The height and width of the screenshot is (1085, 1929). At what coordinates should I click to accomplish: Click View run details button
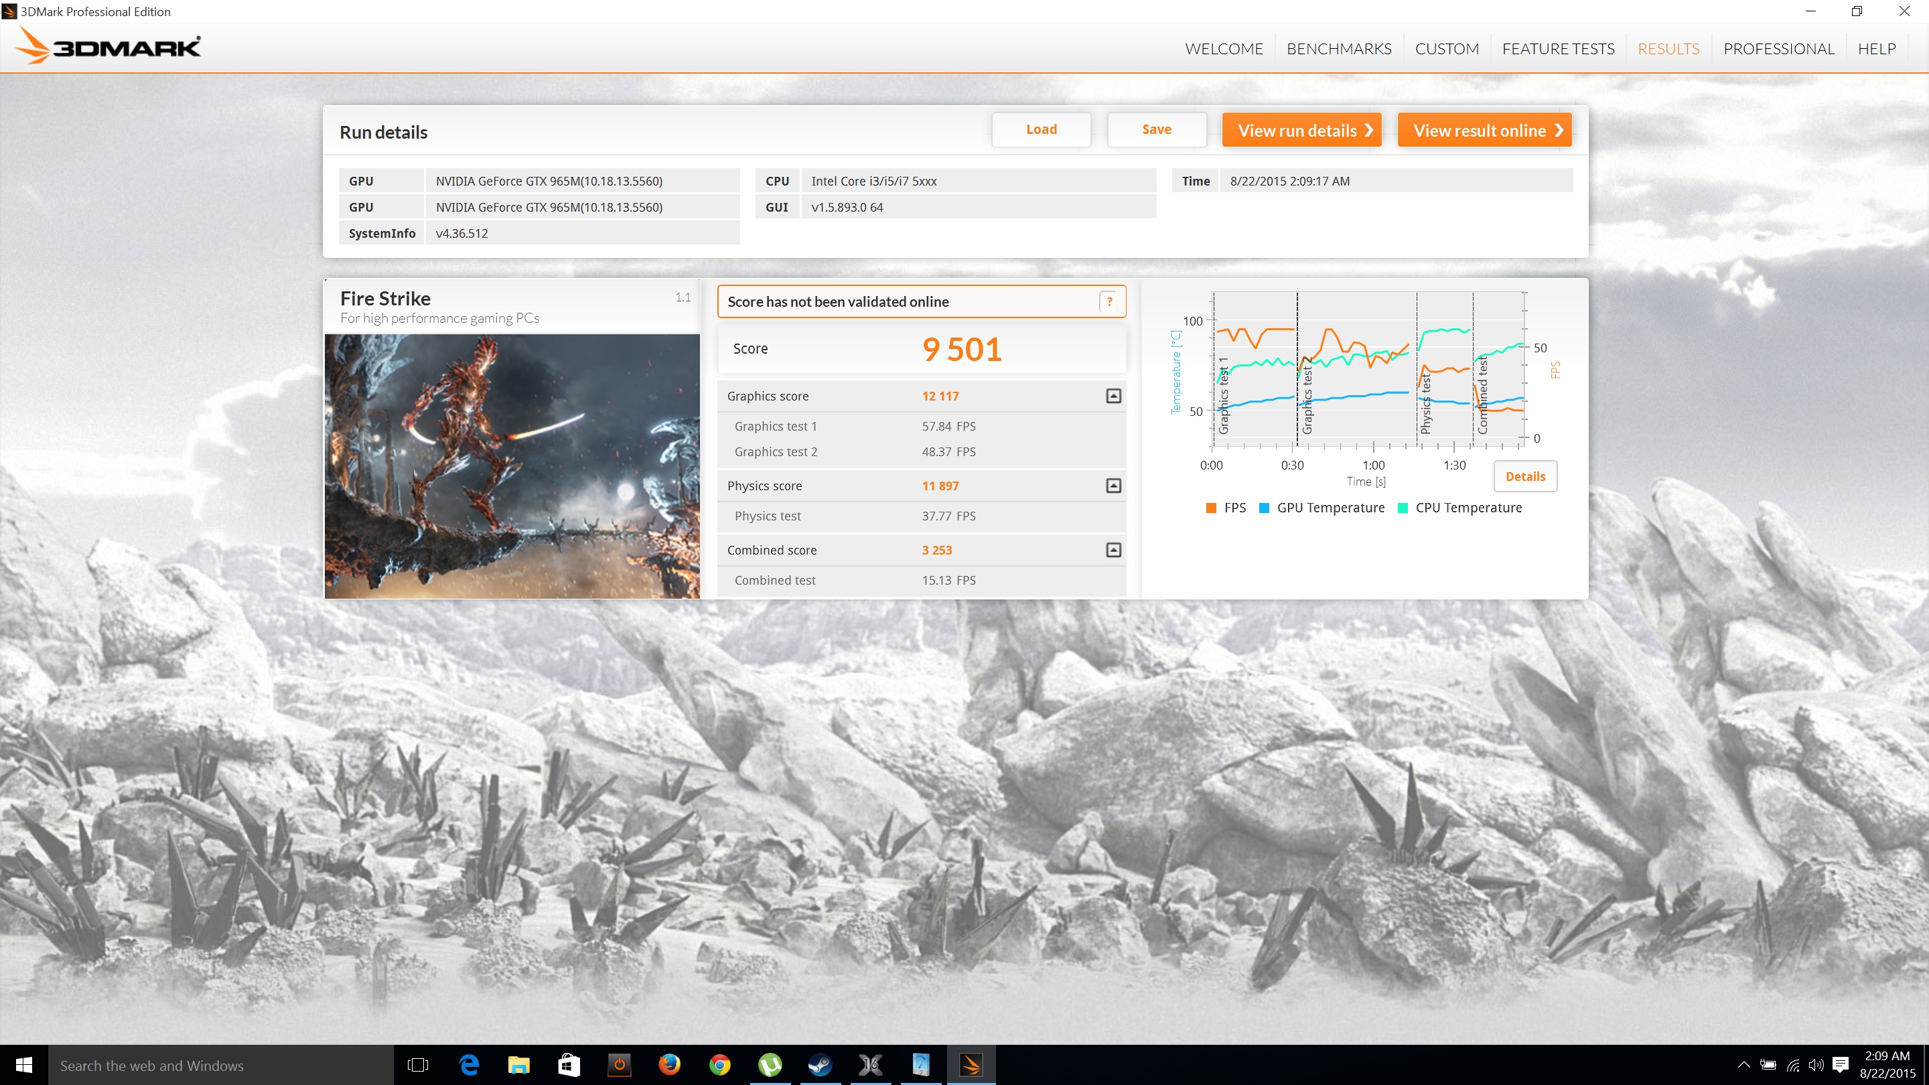coord(1301,131)
